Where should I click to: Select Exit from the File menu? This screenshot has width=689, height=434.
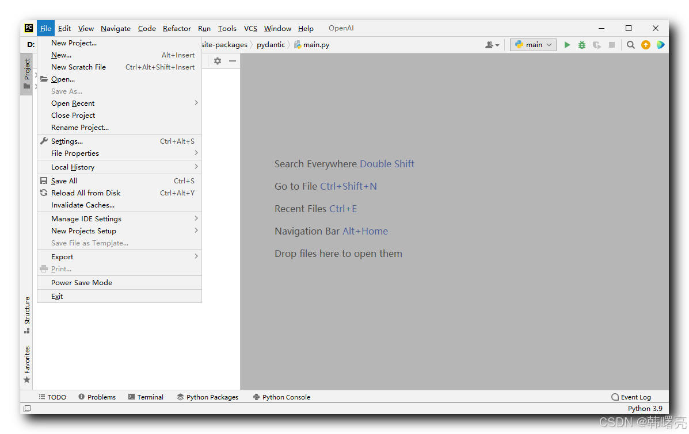point(120,296)
